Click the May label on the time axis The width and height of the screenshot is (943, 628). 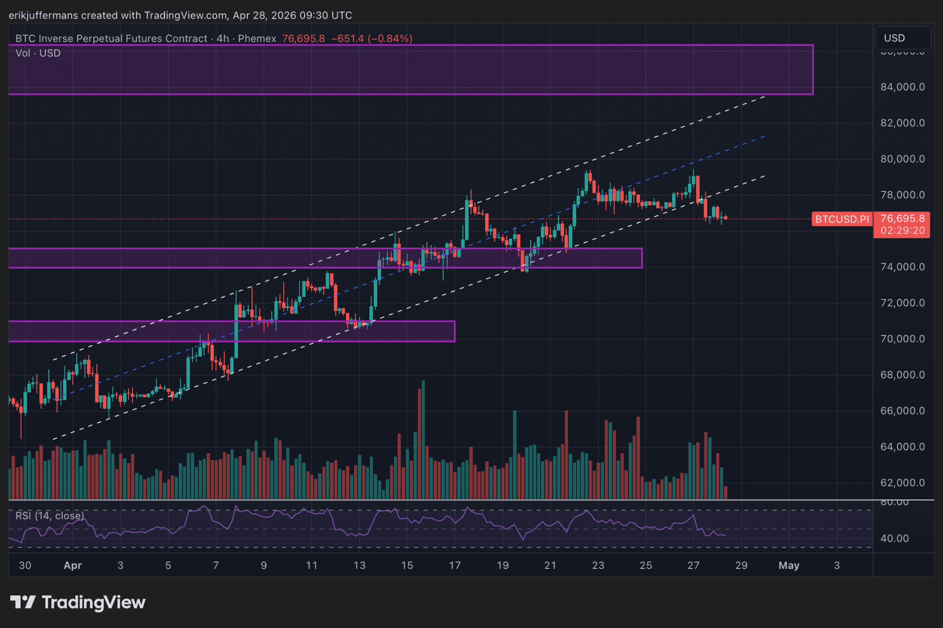(789, 565)
